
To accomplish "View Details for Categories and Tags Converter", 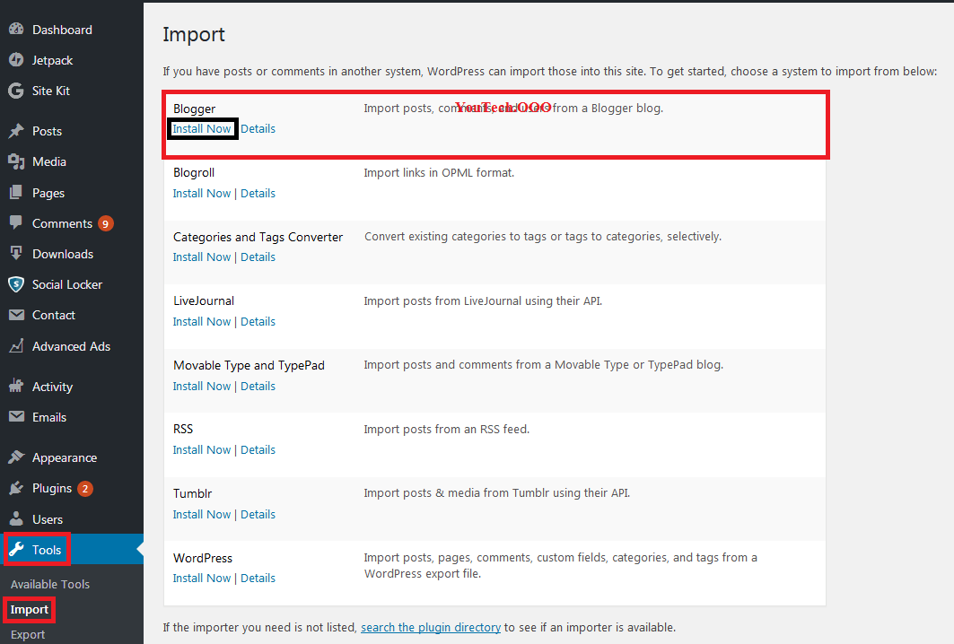I will pos(258,257).
